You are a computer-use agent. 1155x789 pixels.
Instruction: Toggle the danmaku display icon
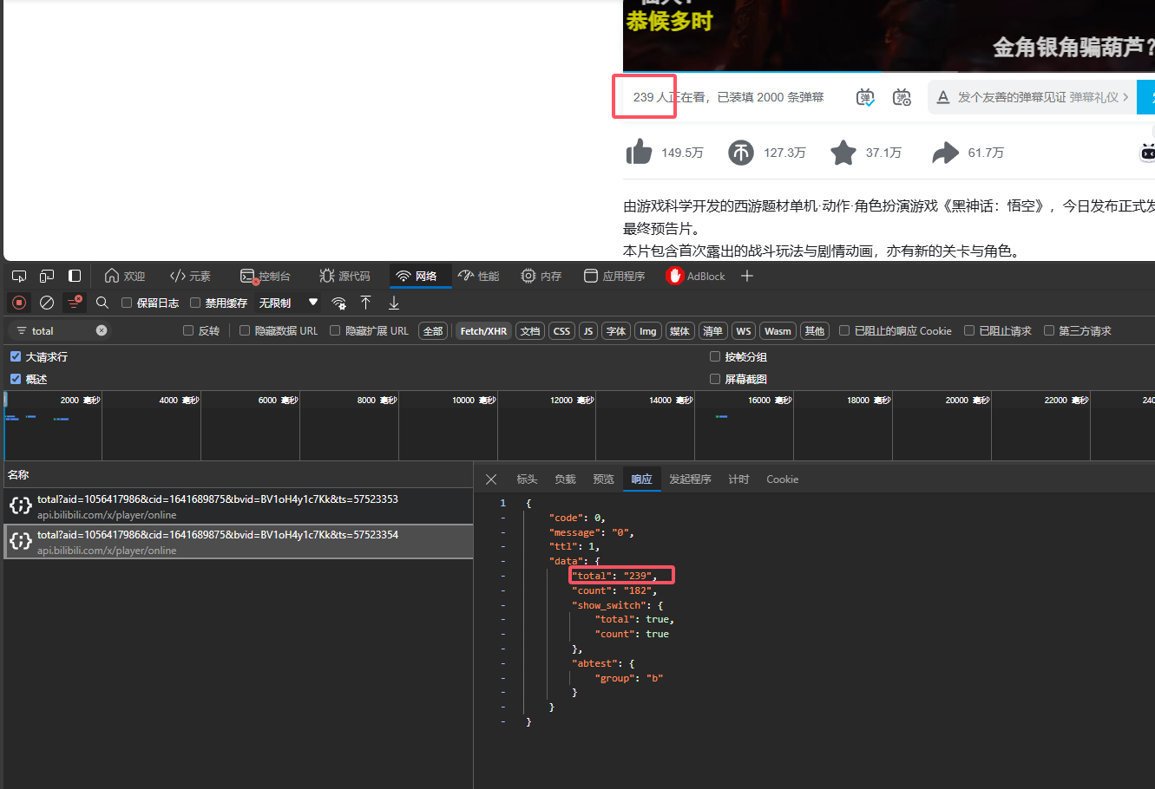pyautogui.click(x=865, y=97)
